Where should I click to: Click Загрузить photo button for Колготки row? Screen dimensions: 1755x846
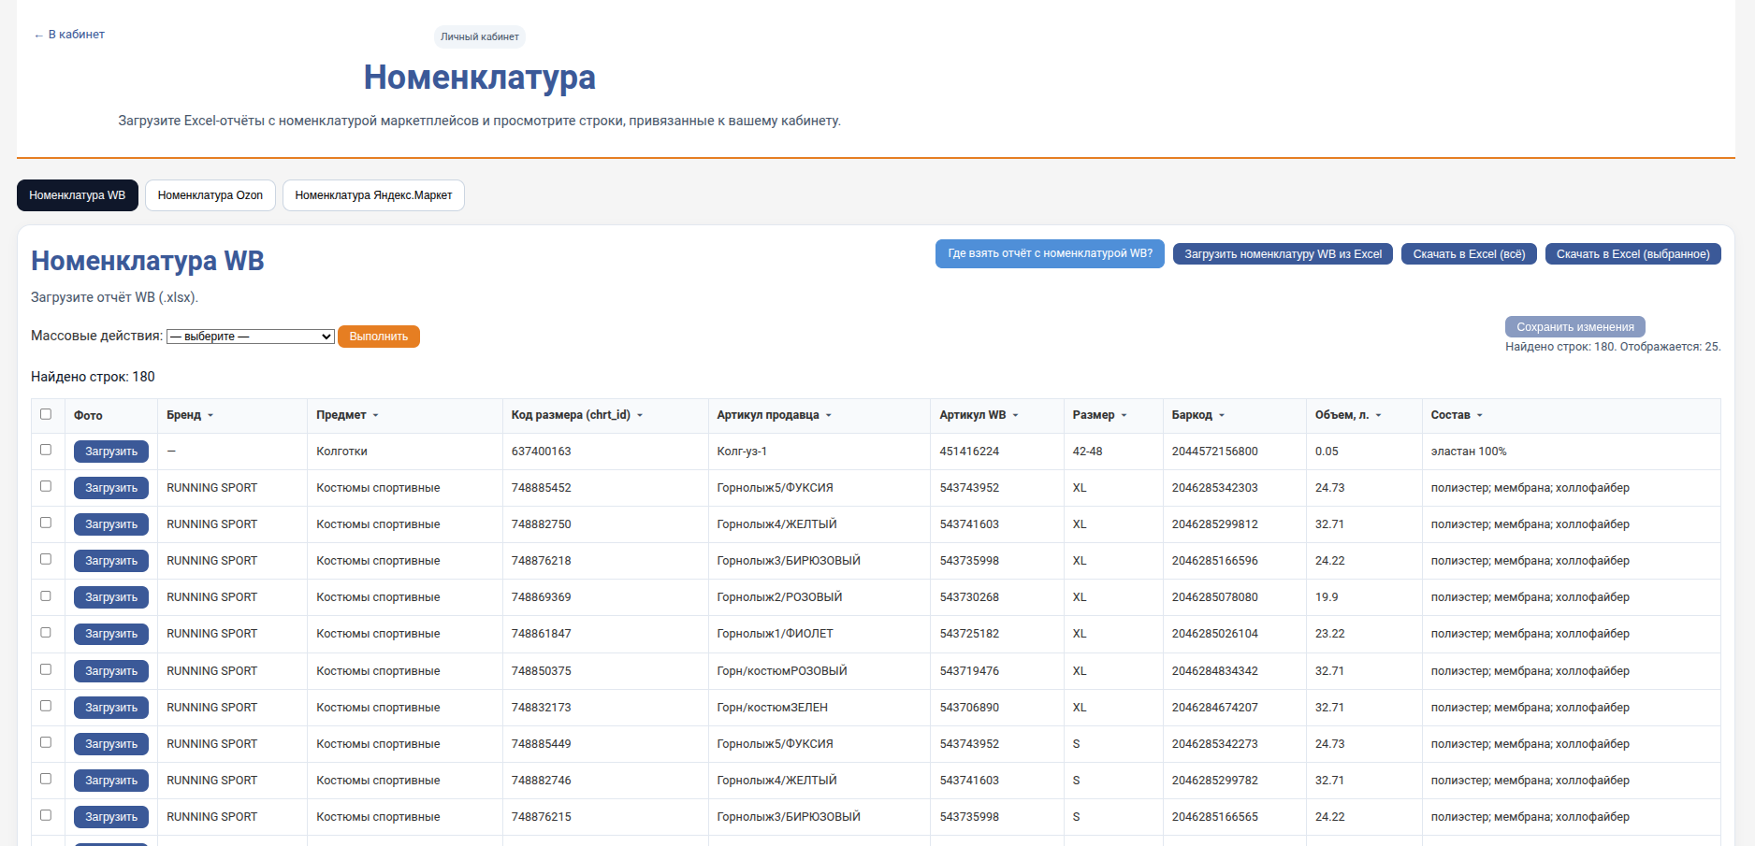click(x=111, y=452)
